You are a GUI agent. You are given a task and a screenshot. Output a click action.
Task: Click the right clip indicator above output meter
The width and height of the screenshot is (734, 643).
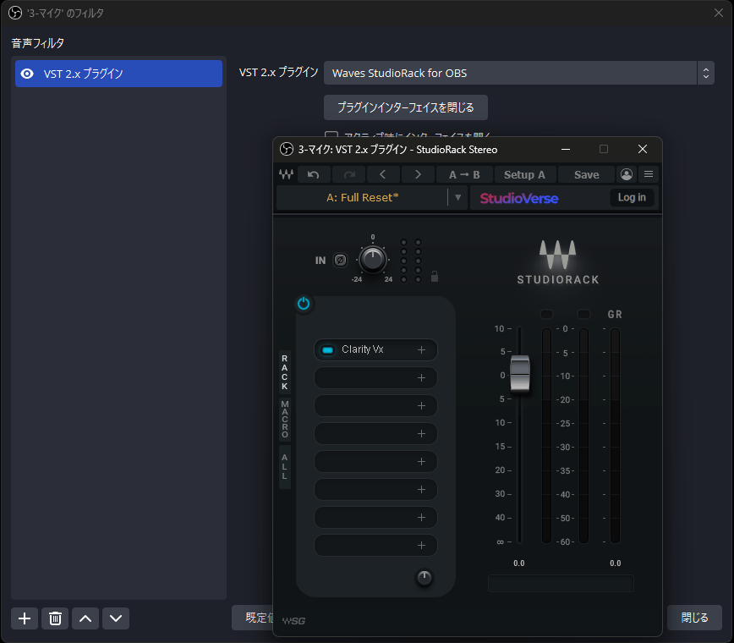[583, 314]
